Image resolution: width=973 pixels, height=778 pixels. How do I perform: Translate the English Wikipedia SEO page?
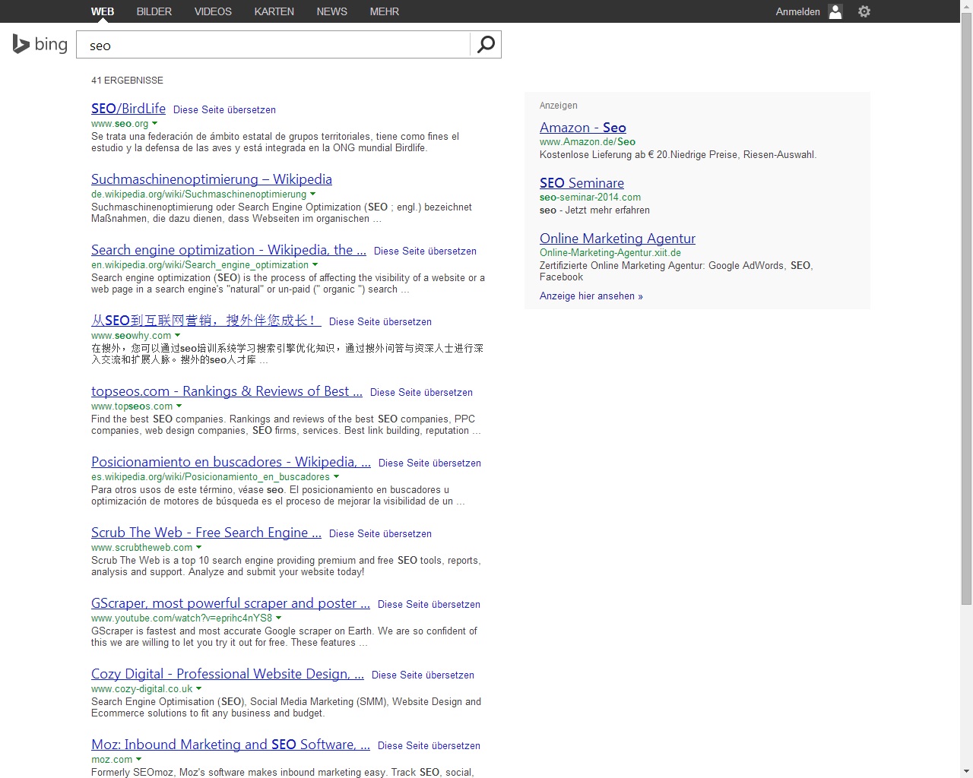click(x=425, y=251)
